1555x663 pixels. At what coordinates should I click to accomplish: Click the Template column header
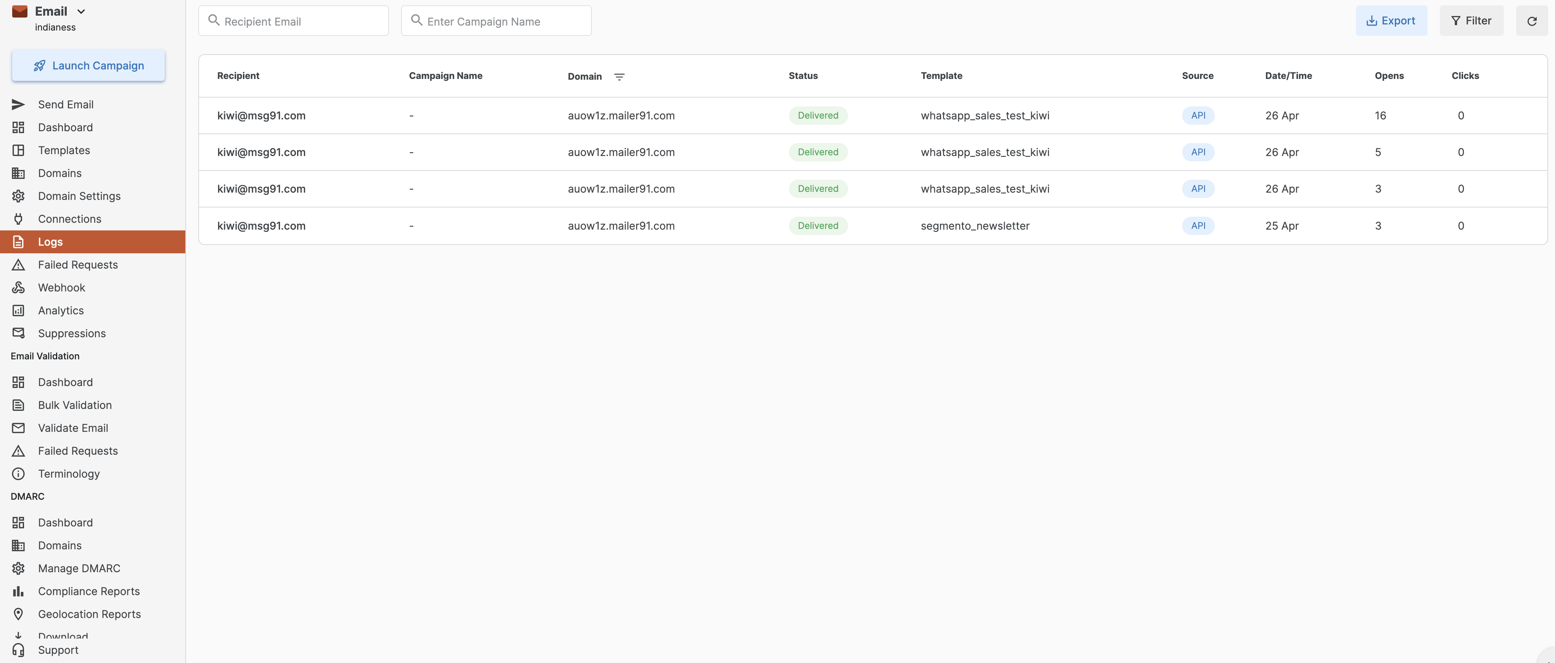pos(941,76)
